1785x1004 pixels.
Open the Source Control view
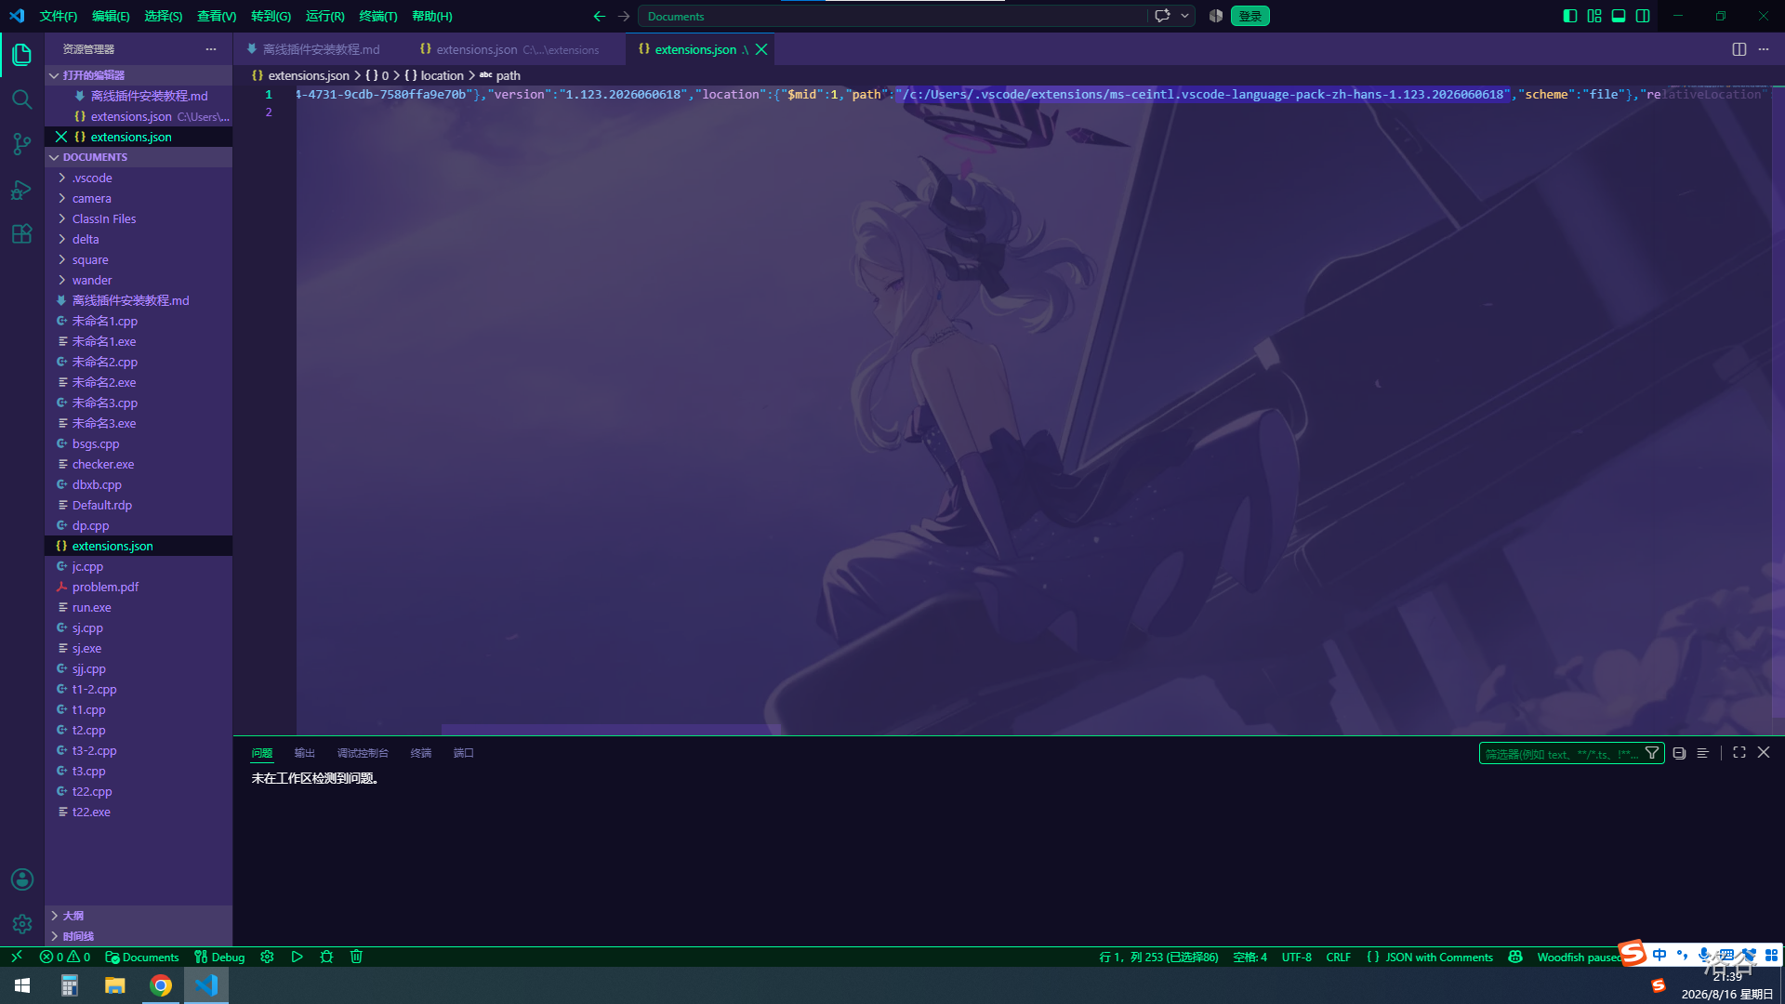[x=22, y=144]
